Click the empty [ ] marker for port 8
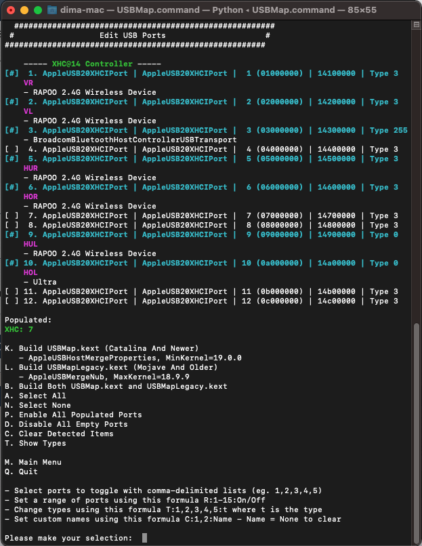422x546 pixels. click(x=12, y=226)
